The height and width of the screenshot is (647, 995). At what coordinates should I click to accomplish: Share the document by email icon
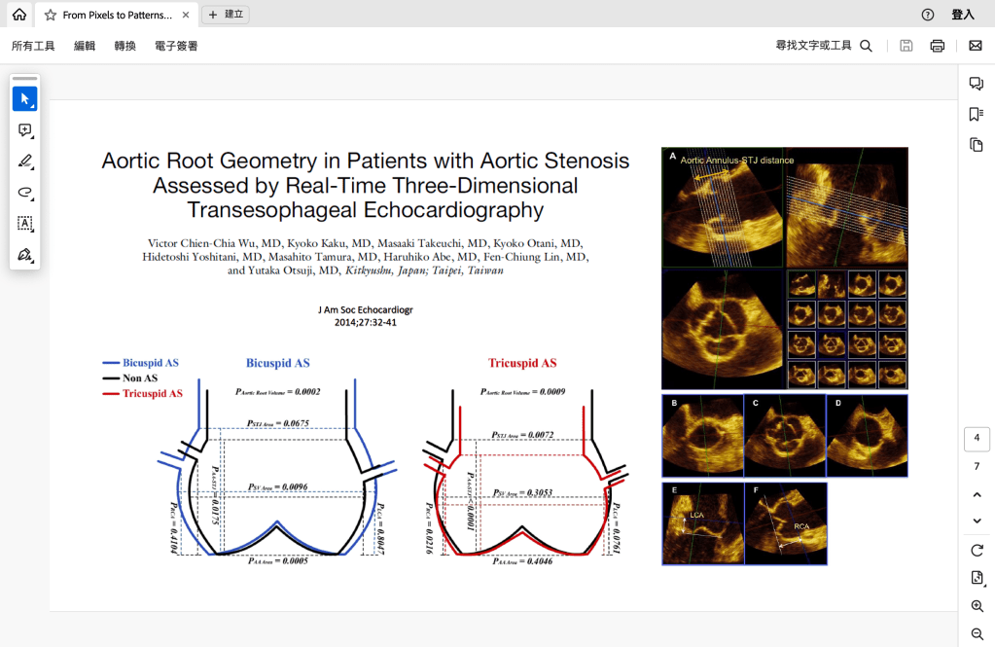coord(975,46)
